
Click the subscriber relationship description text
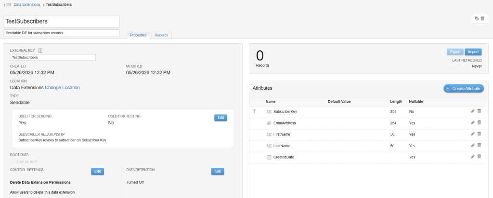[62, 140]
